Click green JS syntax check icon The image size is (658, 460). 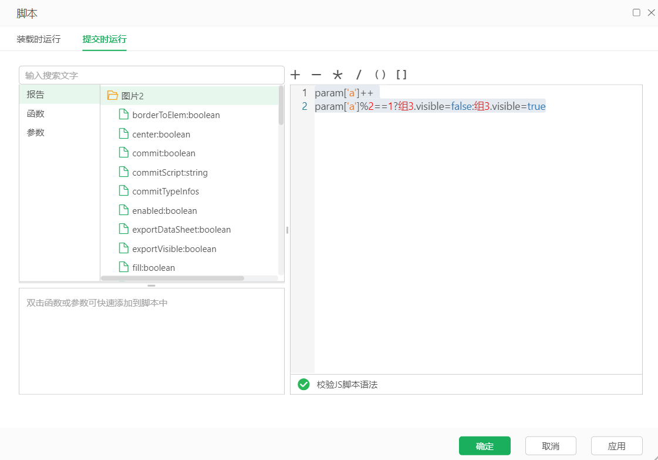303,384
